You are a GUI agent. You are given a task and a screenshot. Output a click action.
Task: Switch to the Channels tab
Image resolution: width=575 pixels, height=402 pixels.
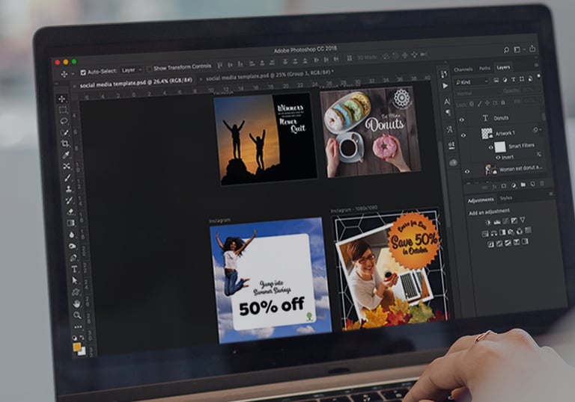pos(463,69)
